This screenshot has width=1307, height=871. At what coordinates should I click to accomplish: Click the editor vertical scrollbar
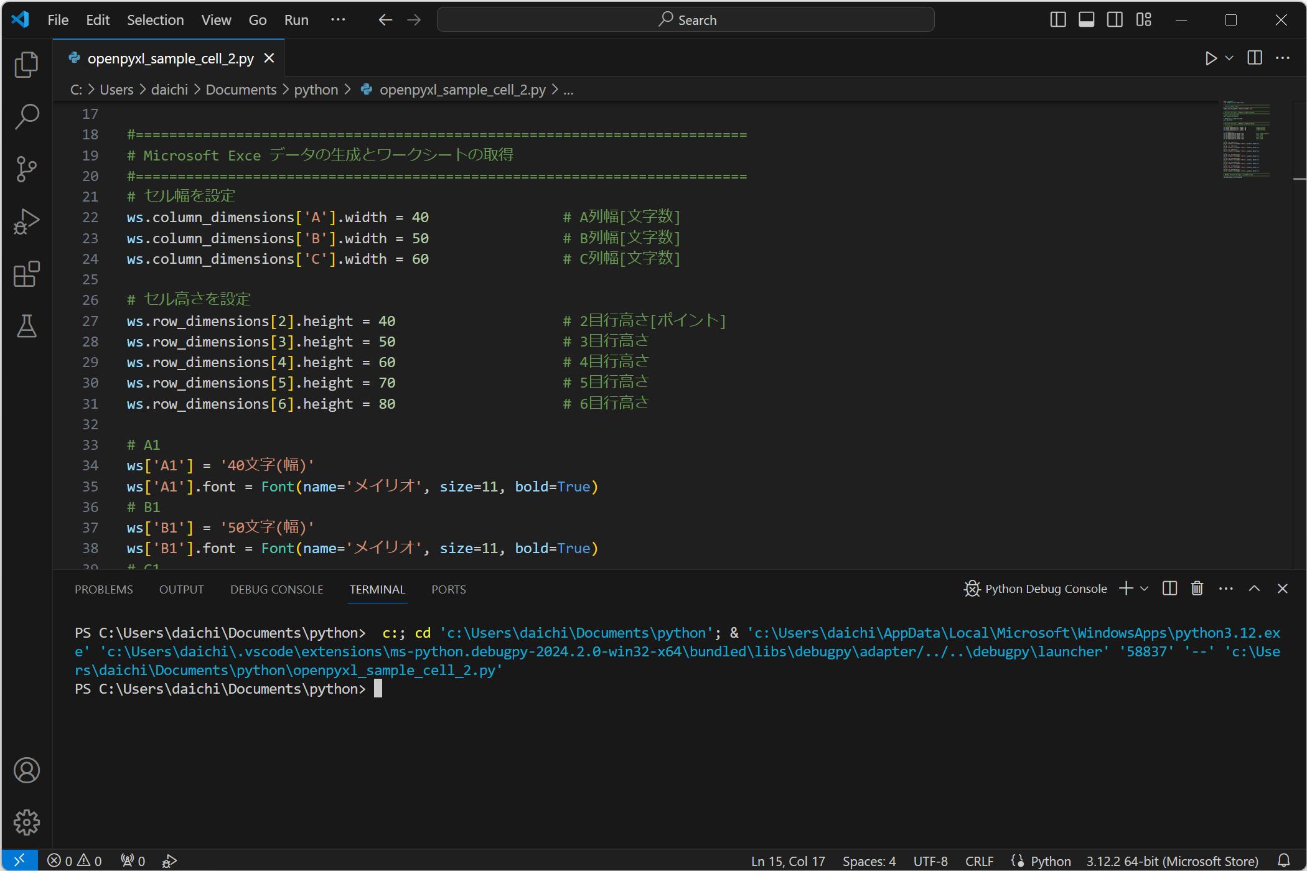tap(1299, 335)
